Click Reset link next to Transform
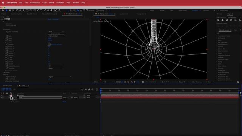 tap(64, 102)
